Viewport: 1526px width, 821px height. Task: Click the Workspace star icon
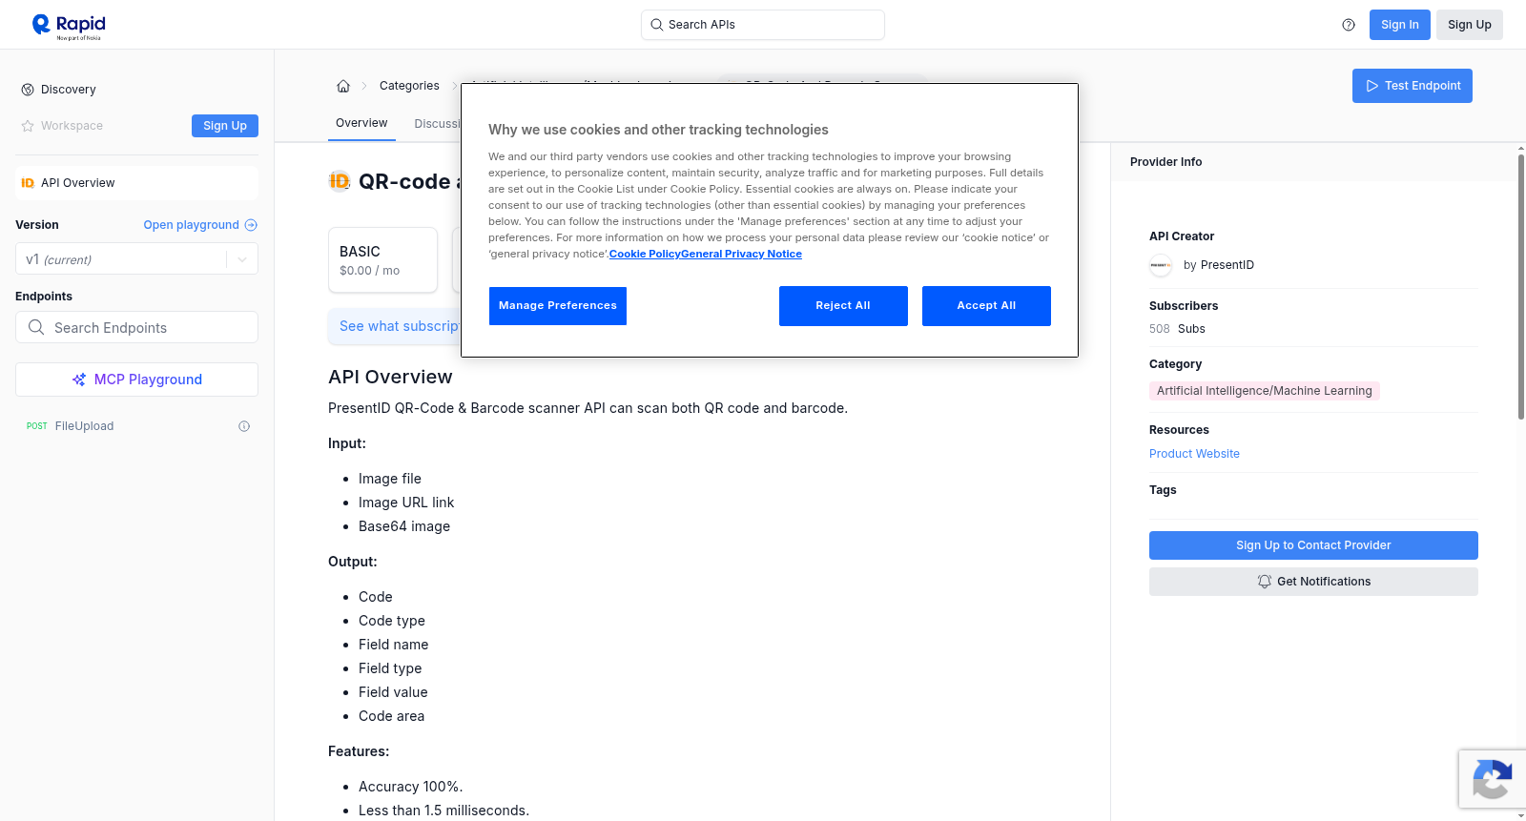tap(28, 126)
